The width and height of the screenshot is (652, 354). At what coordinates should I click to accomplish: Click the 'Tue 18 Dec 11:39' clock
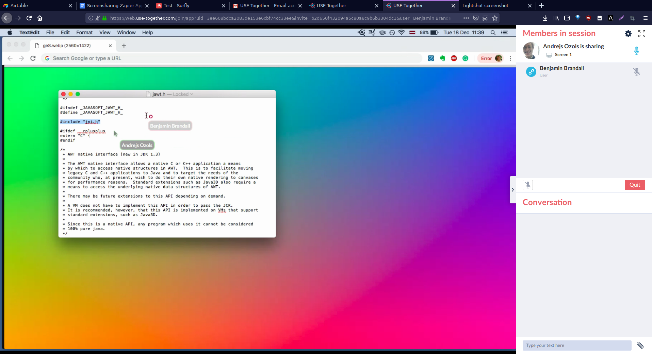click(x=463, y=33)
